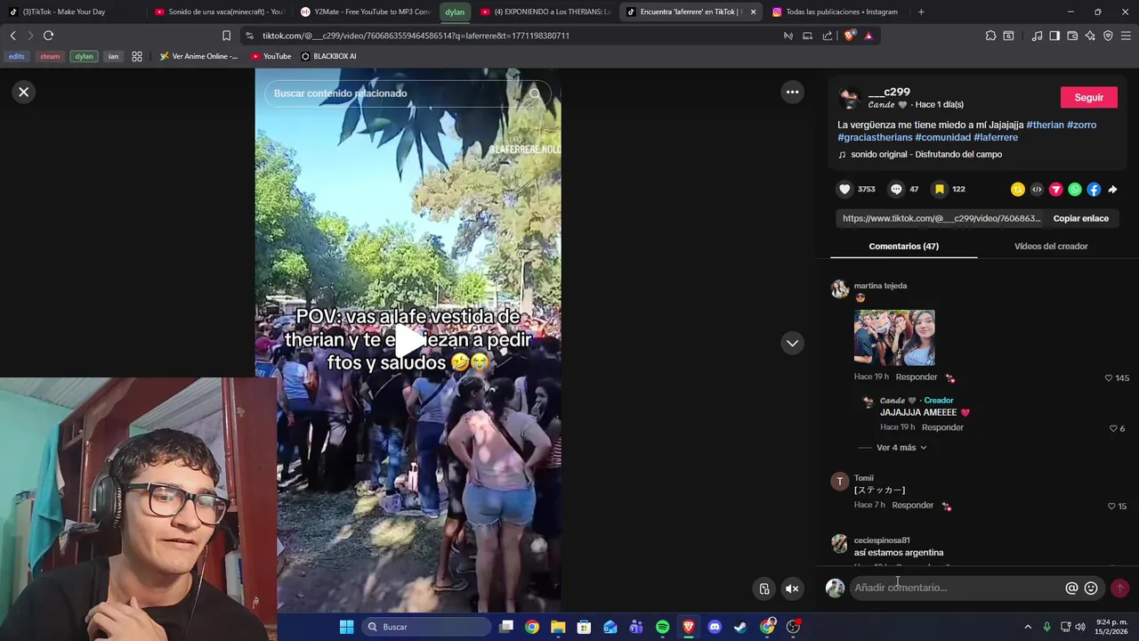
Task: Show hidden system tray icons chevron
Action: tap(1028, 627)
